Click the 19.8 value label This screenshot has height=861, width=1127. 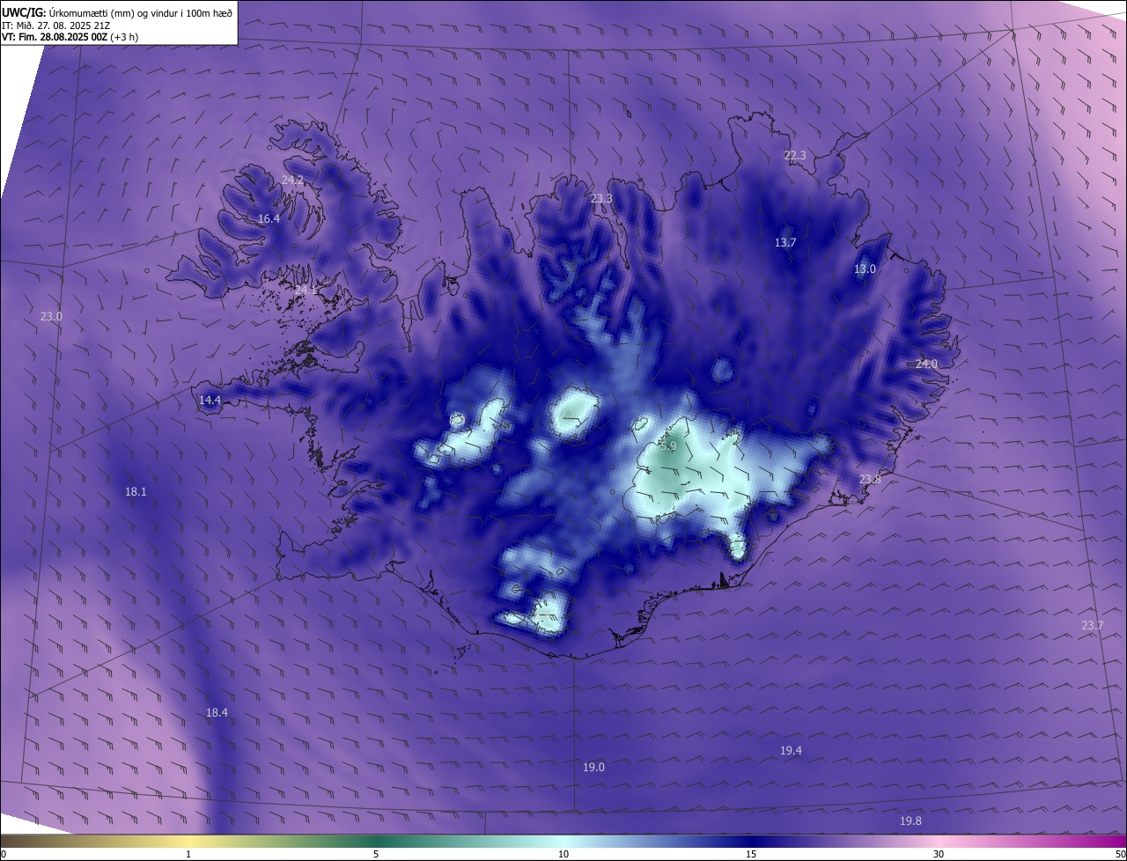click(910, 821)
